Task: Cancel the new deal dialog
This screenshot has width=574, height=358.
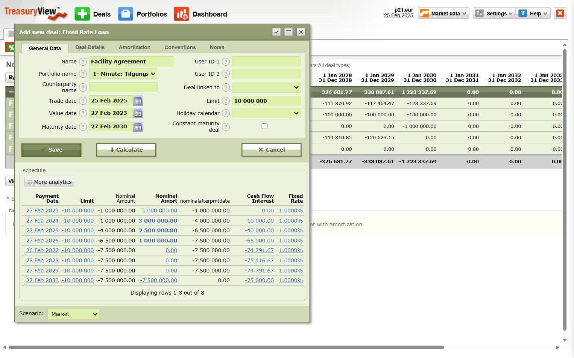Action: 271,150
